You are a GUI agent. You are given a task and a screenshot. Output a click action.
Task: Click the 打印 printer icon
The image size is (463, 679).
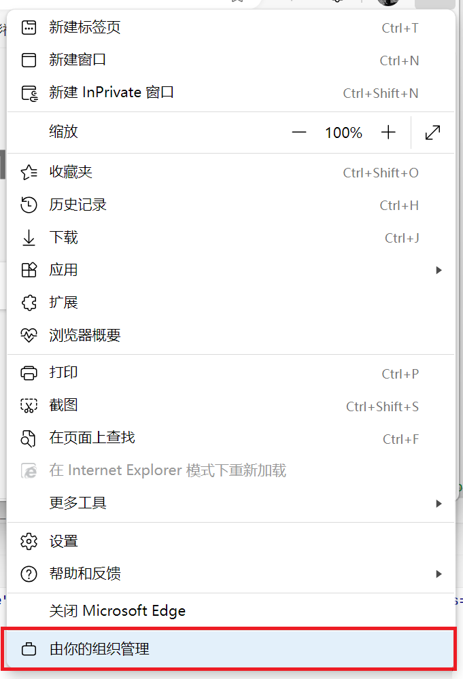[x=29, y=372]
